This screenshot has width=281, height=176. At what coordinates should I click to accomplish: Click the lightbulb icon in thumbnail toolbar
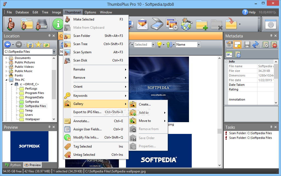(x=159, y=44)
